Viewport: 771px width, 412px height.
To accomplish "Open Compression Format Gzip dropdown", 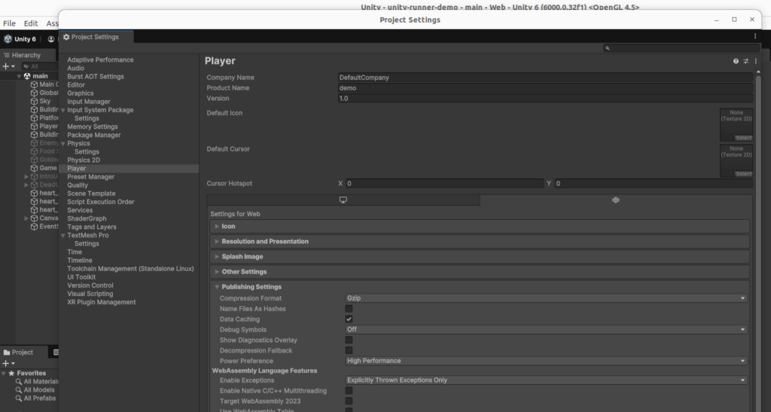I will coord(546,298).
